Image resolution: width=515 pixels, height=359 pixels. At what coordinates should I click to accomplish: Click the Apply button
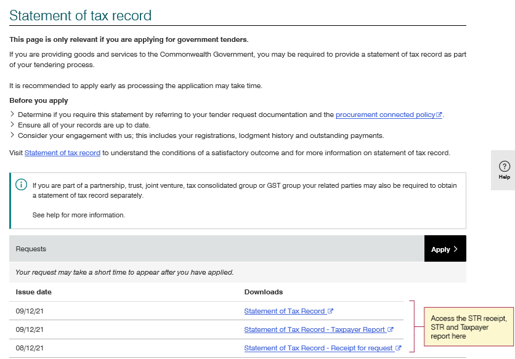click(x=445, y=249)
